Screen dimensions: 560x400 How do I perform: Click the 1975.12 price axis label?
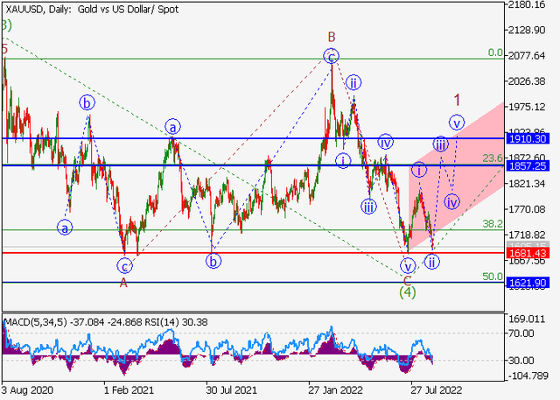coord(528,107)
